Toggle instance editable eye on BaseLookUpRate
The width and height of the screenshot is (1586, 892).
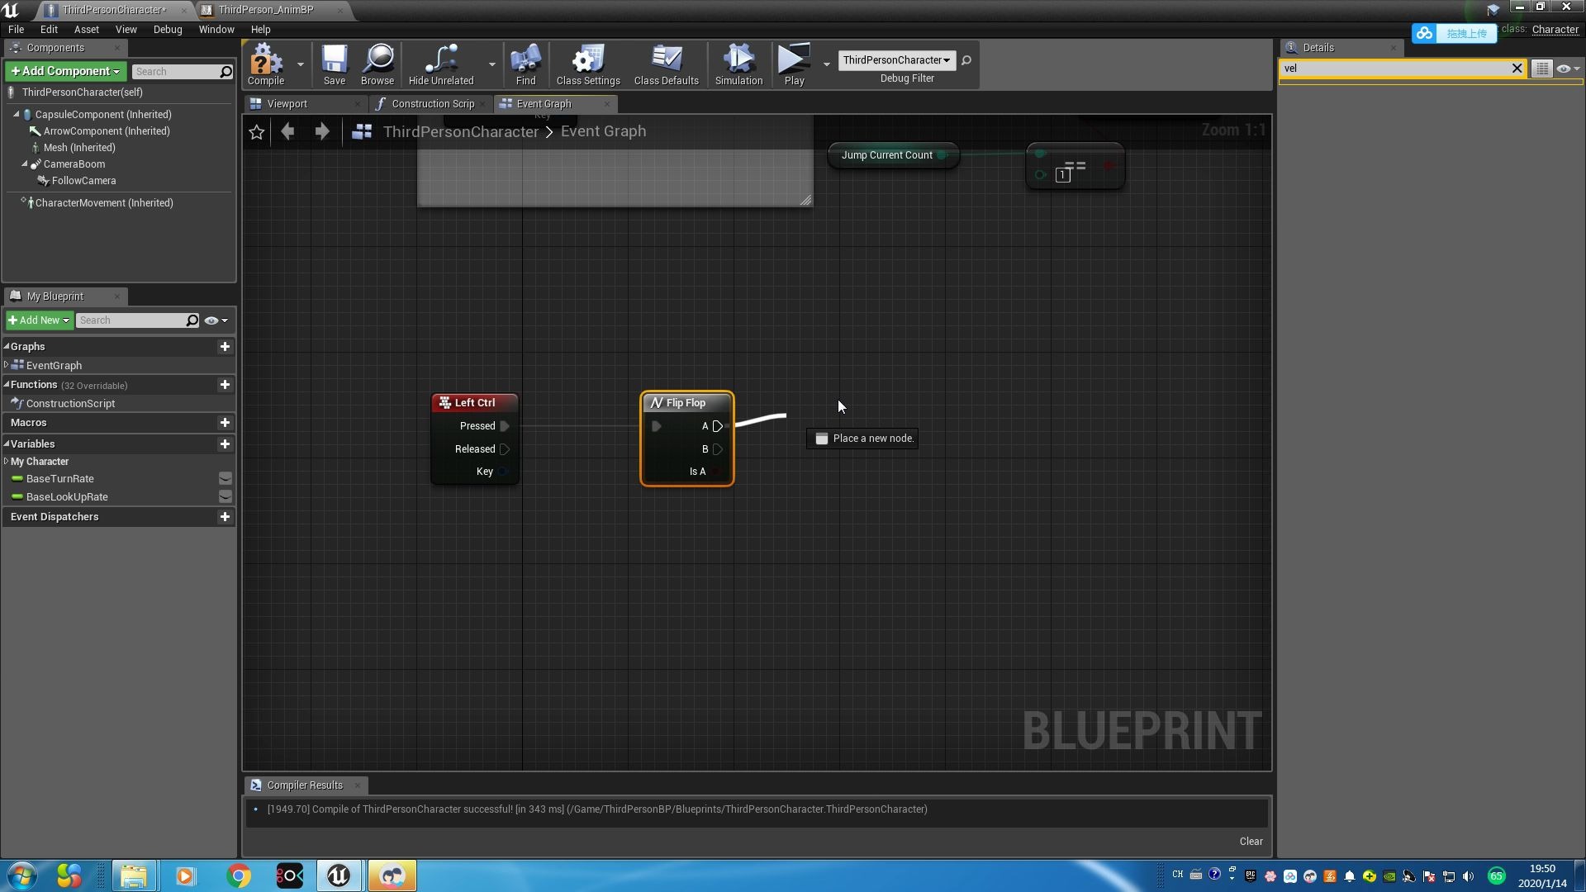(225, 496)
